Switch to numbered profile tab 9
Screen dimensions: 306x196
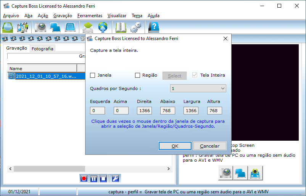pos(75,39)
